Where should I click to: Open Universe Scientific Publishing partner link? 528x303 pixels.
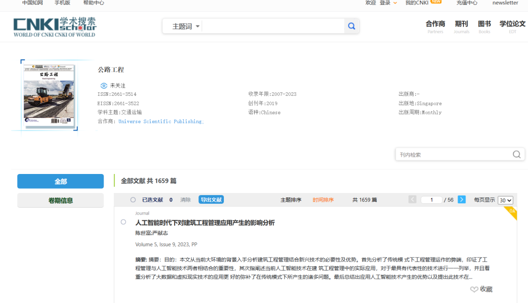click(x=160, y=122)
